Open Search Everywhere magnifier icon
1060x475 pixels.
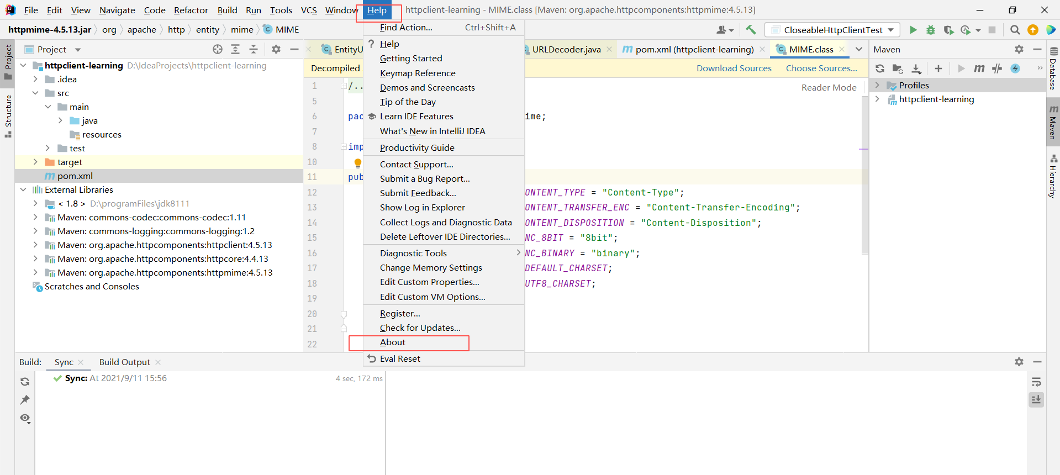click(1015, 30)
